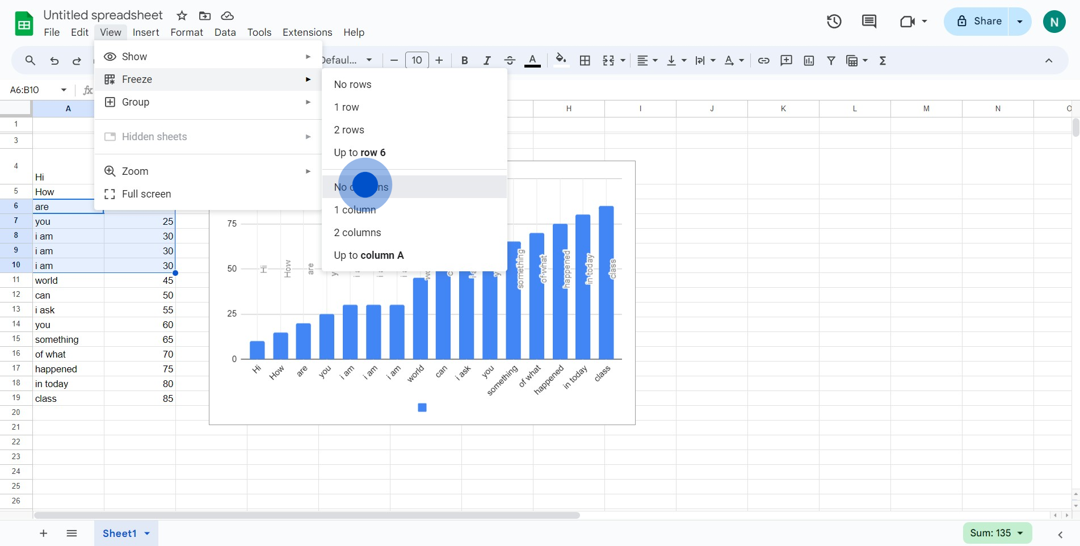1080x546 pixels.
Task: Freeze up to column A
Action: pyautogui.click(x=414, y=255)
